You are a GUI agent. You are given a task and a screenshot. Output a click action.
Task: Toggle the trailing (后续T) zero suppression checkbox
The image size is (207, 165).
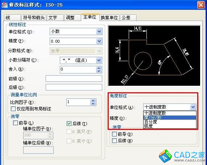click(x=69, y=124)
